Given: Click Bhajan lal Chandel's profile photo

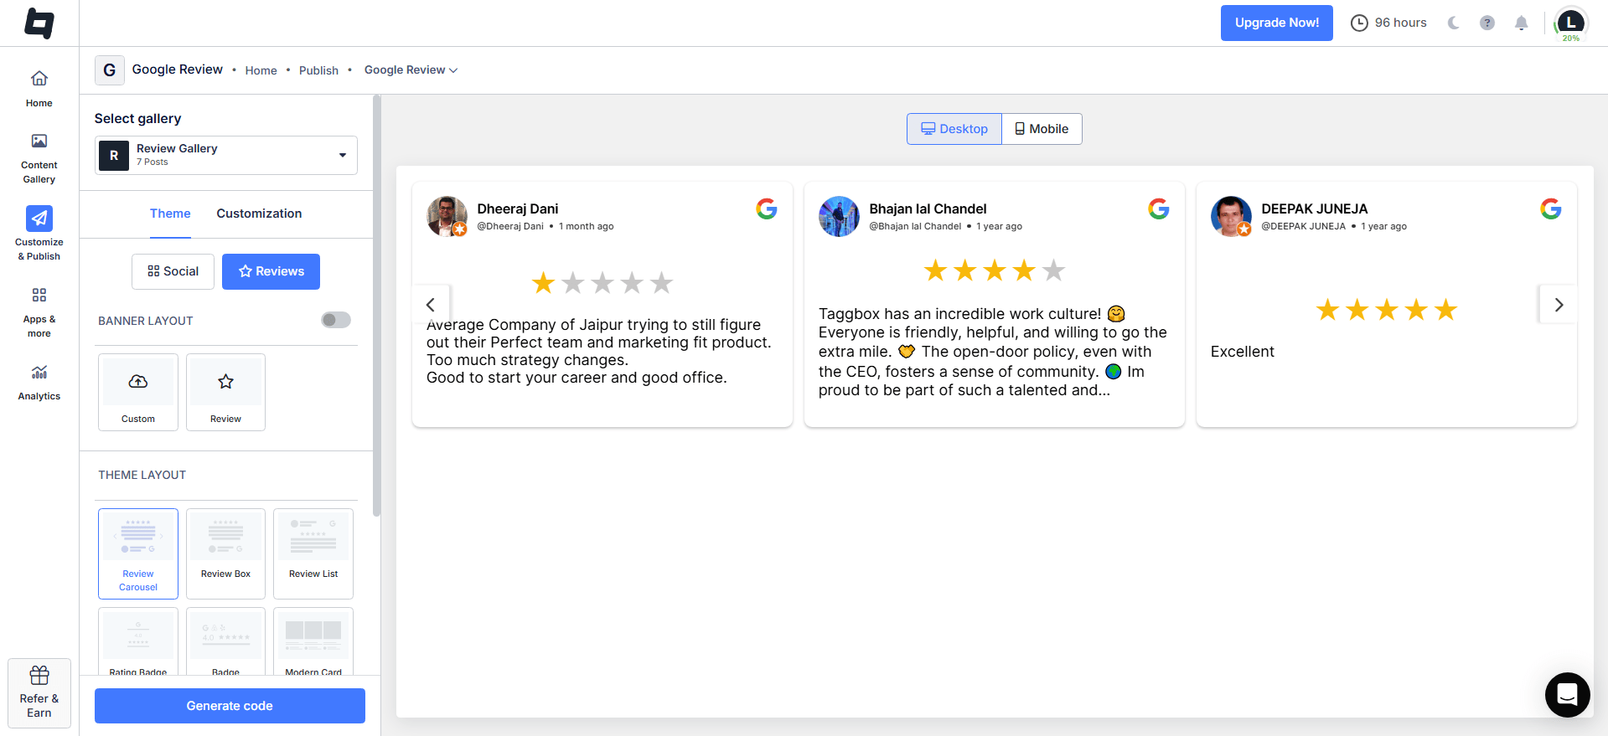Looking at the screenshot, I should click(839, 216).
